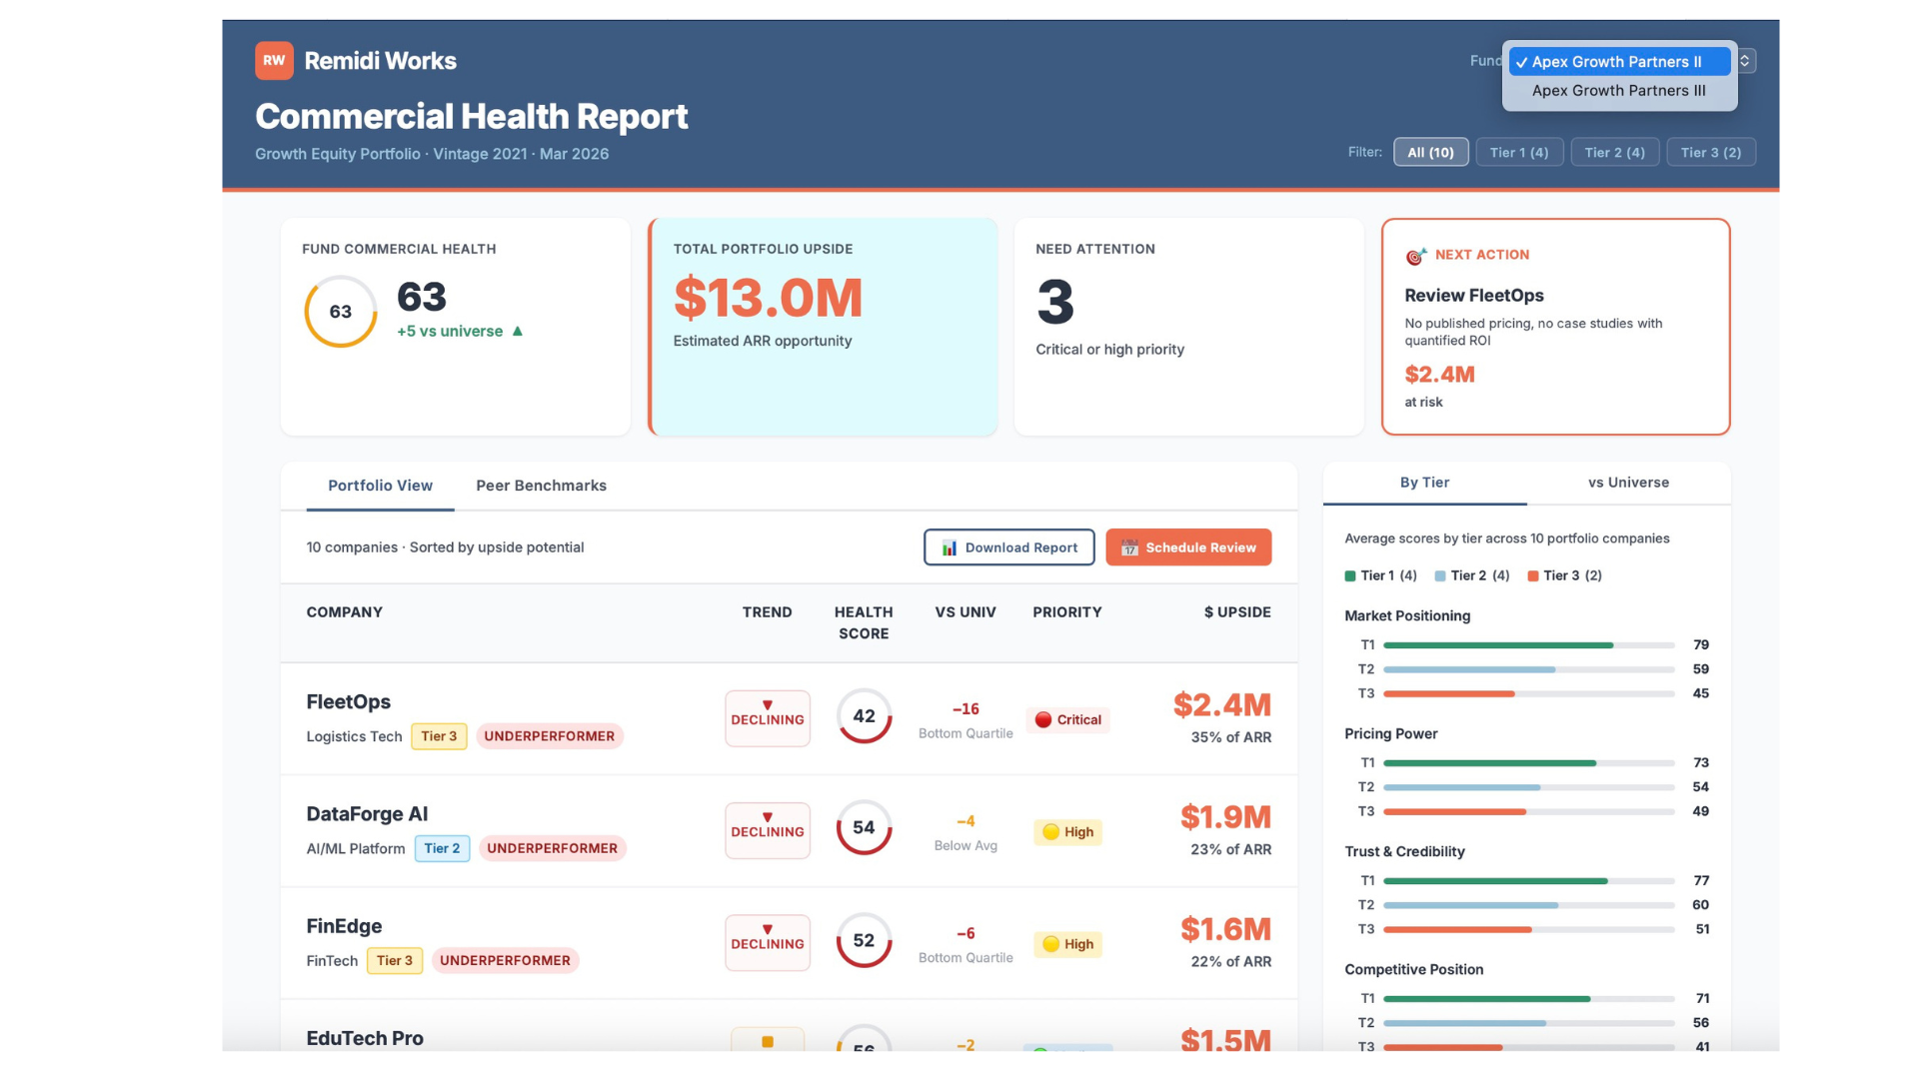Select the Tier 3 badge on FleetOps row
The height and width of the screenshot is (1079, 1919).
tap(439, 736)
